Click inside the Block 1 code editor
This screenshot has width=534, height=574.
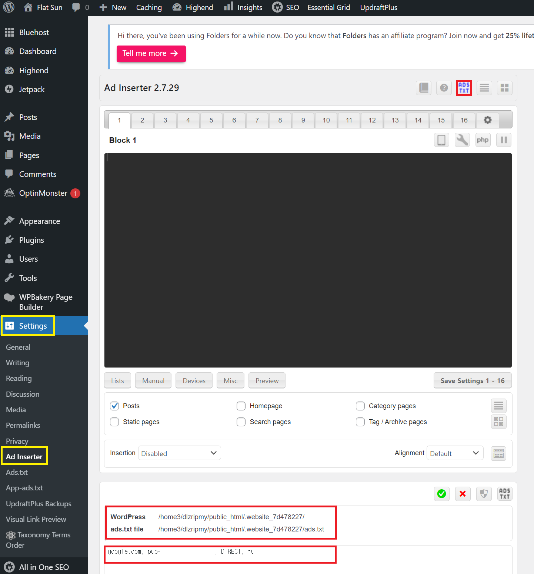(308, 260)
